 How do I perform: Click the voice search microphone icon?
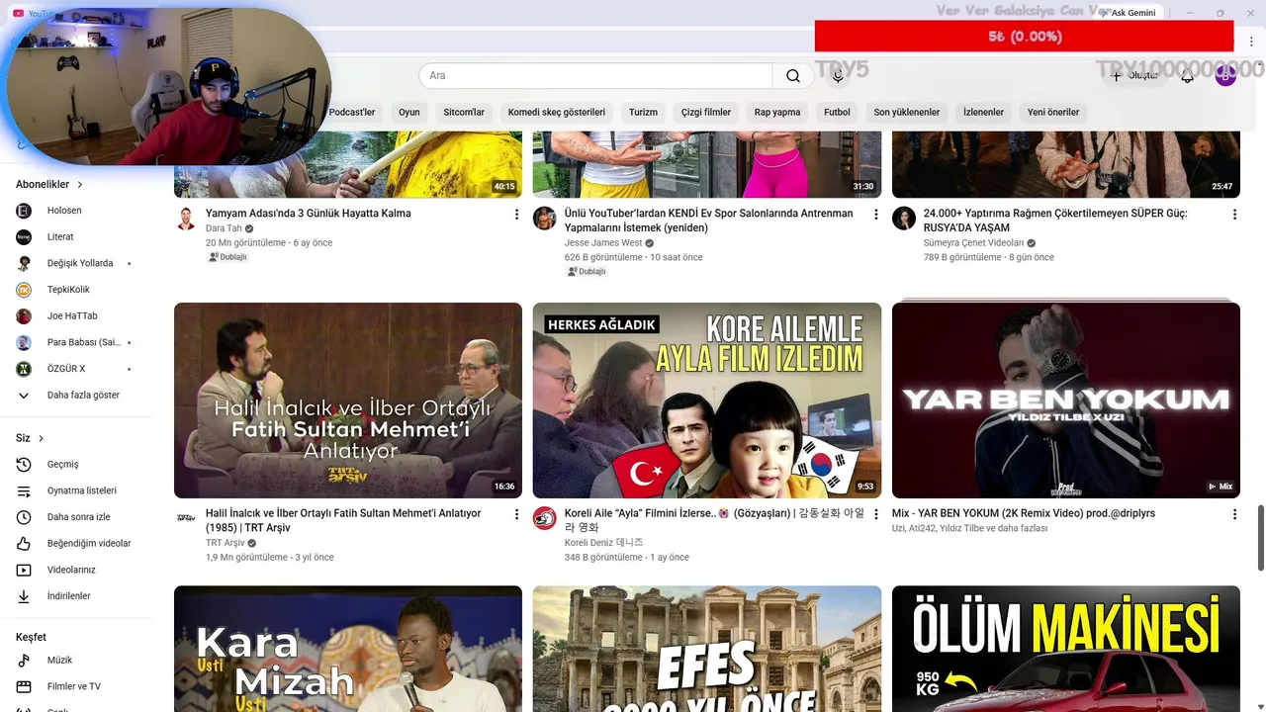[x=838, y=76]
